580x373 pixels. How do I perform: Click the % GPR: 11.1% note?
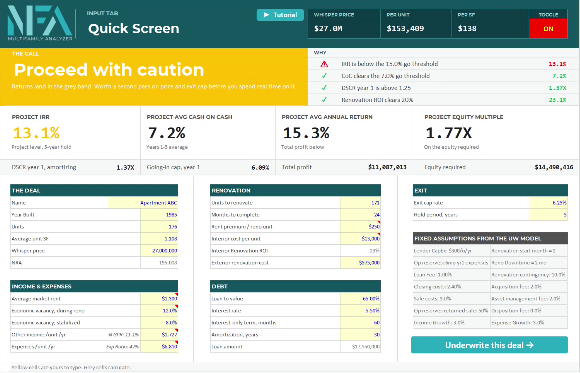click(123, 335)
